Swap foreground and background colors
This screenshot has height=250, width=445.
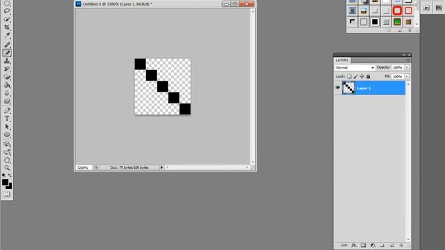10,176
